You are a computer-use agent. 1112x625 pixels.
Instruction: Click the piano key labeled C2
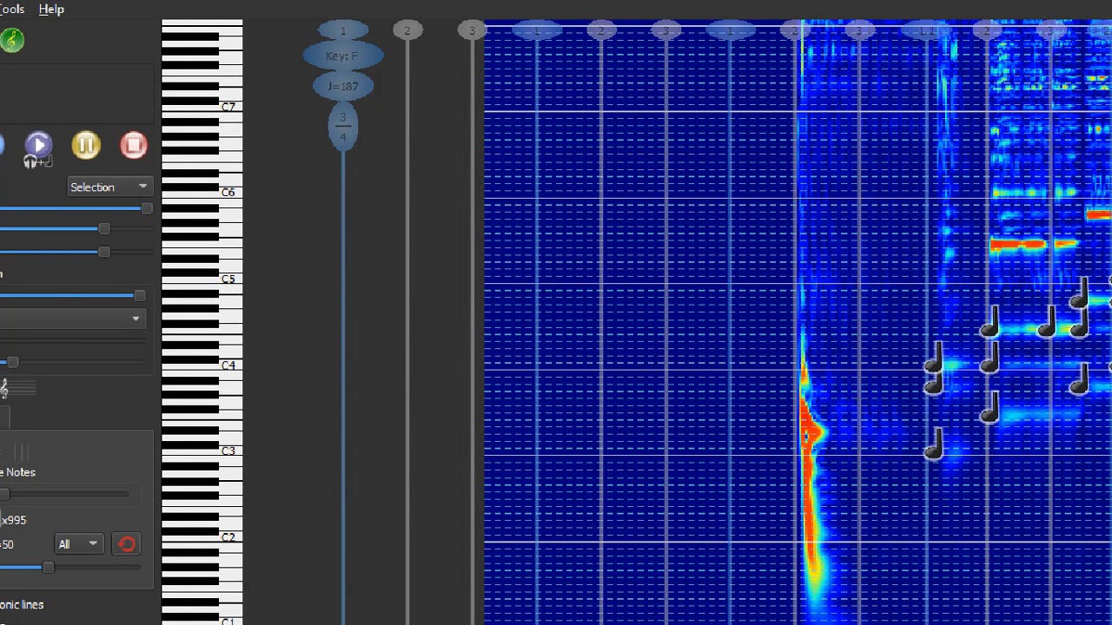click(x=229, y=536)
